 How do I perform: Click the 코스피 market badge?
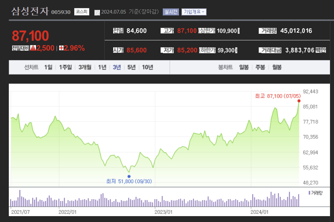click(x=82, y=12)
